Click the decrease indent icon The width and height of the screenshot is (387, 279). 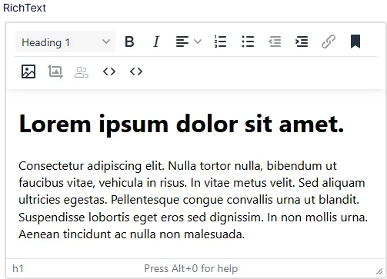click(x=275, y=42)
